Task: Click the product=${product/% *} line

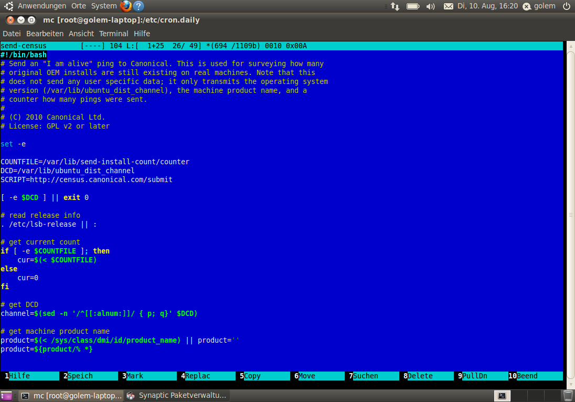Action: click(47, 349)
